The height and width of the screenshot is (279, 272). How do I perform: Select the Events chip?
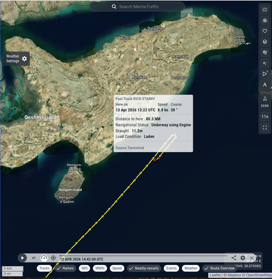[171, 268]
